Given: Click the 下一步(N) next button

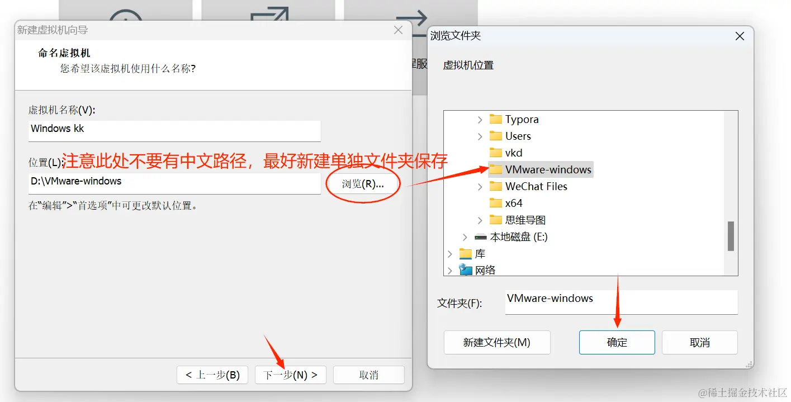Looking at the screenshot, I should point(291,375).
